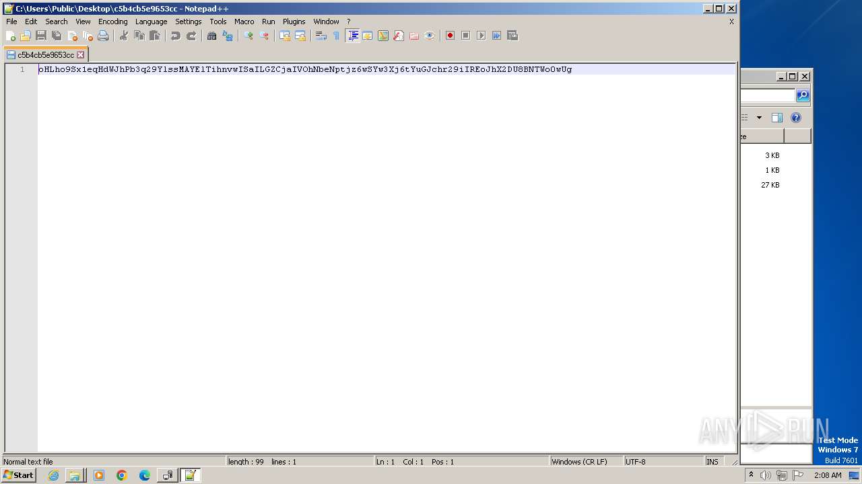Click search button in background Explorer window
Viewport: 862px width, 484px height.
(x=803, y=95)
